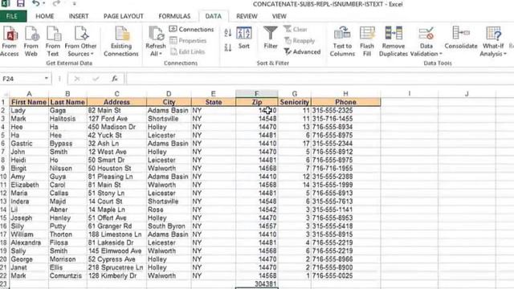Select last name Comuntzis cell
The height and width of the screenshot is (289, 514).
(x=67, y=276)
